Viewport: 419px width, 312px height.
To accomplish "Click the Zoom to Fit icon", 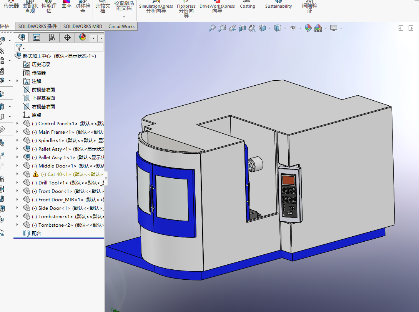I will 212,28.
